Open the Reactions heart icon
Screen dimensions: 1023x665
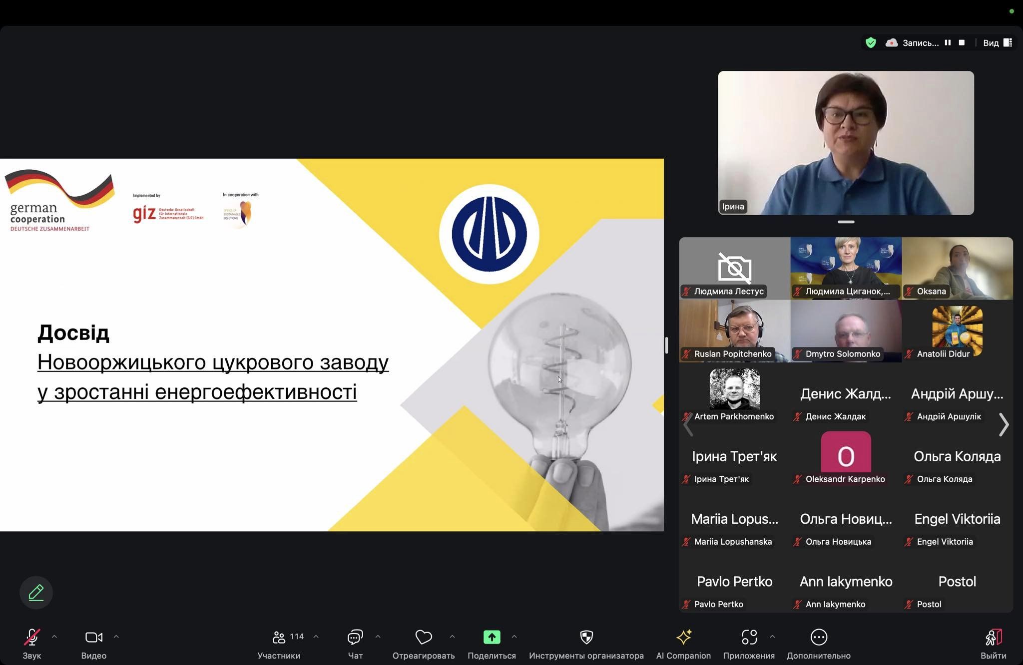423,638
